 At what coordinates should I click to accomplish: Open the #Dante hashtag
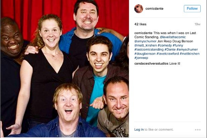(x=170, y=50)
